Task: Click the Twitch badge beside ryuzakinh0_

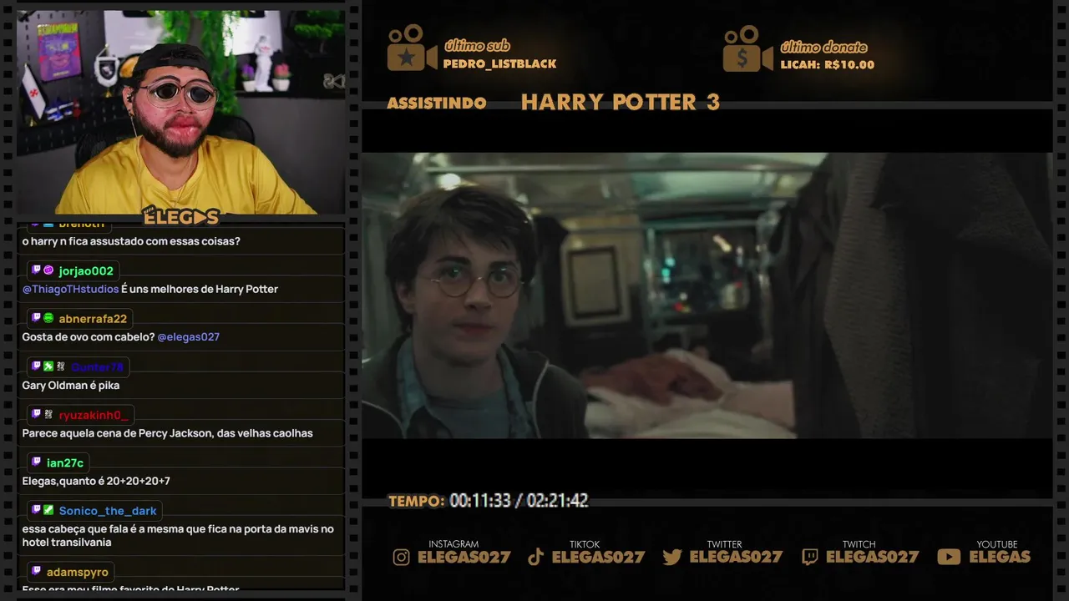Action: pyautogui.click(x=36, y=414)
